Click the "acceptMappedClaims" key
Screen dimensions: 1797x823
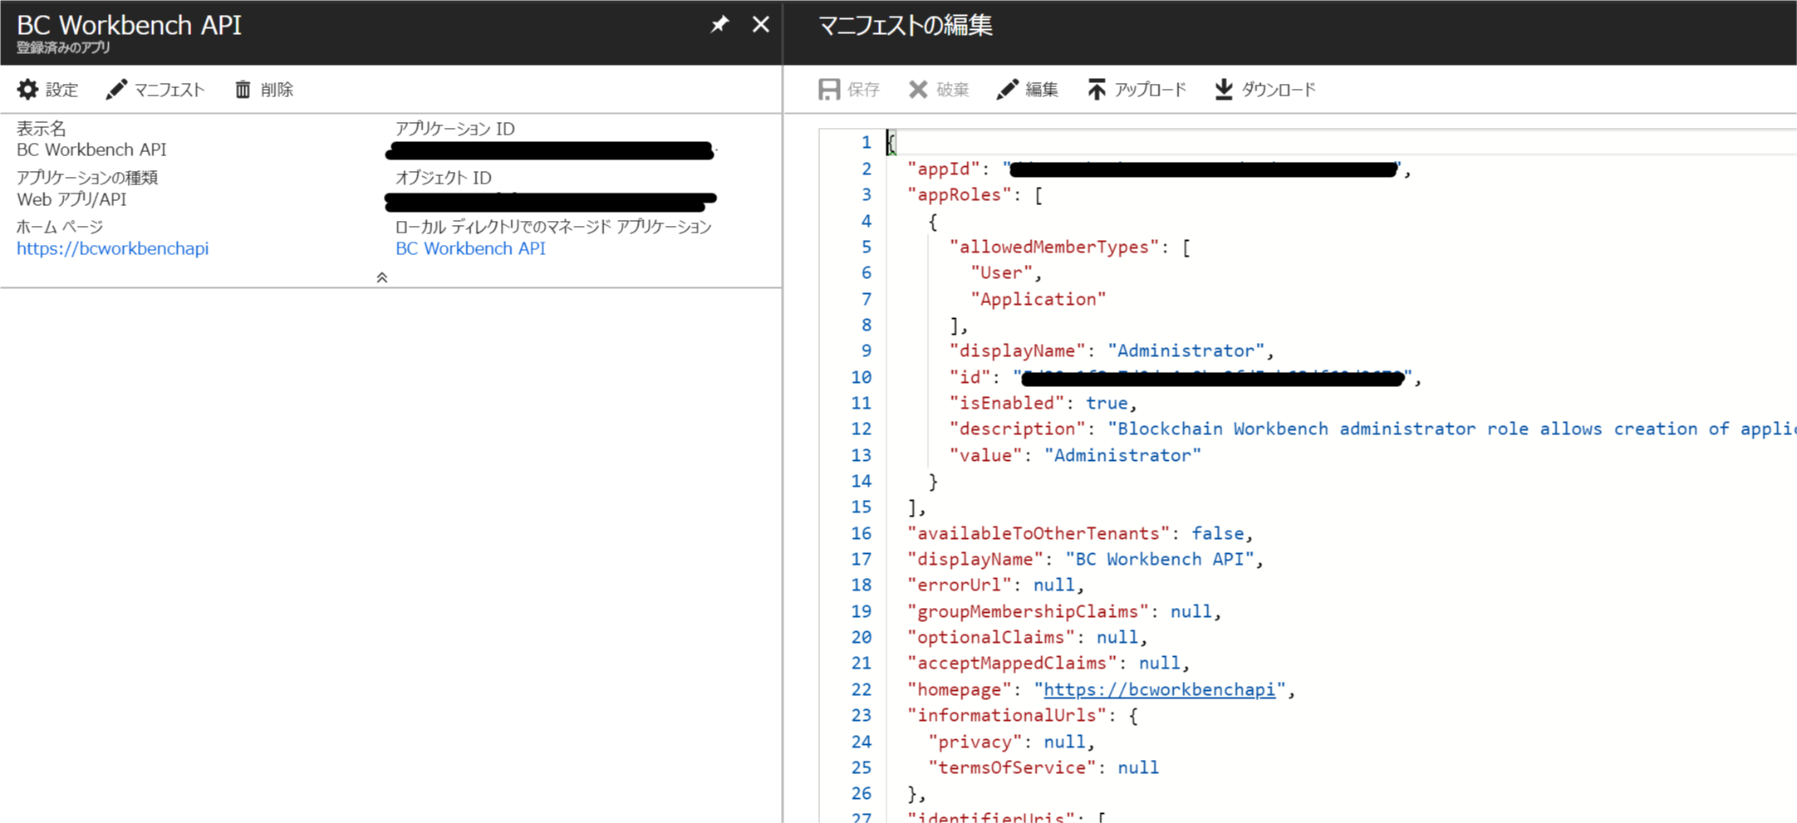pos(1012,664)
